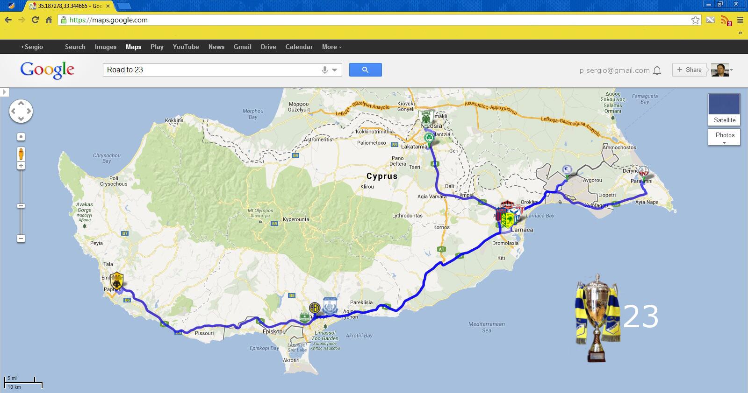
Task: Click the Ayia Napa label
Action: [647, 202]
